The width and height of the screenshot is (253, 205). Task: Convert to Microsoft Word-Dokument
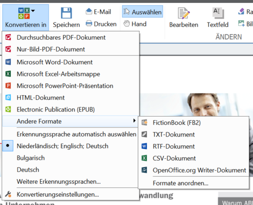[x=54, y=62]
